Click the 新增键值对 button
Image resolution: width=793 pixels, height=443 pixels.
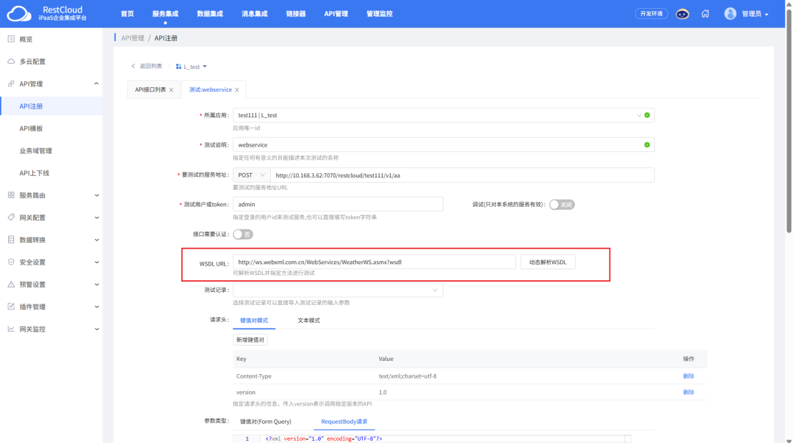tap(250, 340)
